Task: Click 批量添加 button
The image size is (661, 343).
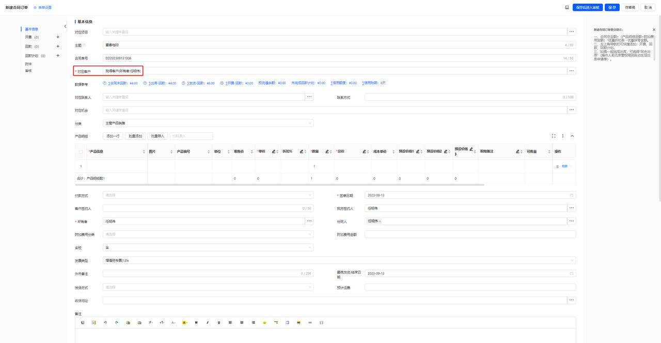Action: tap(135, 136)
